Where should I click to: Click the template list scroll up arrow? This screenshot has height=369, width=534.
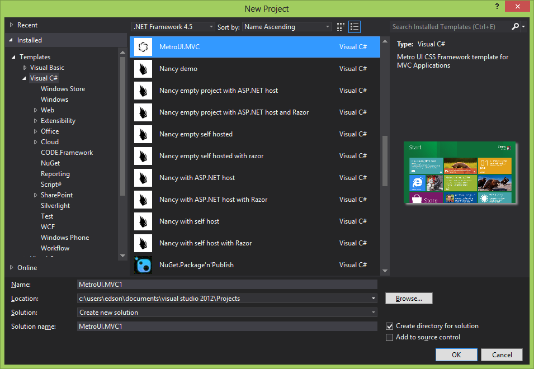point(385,41)
